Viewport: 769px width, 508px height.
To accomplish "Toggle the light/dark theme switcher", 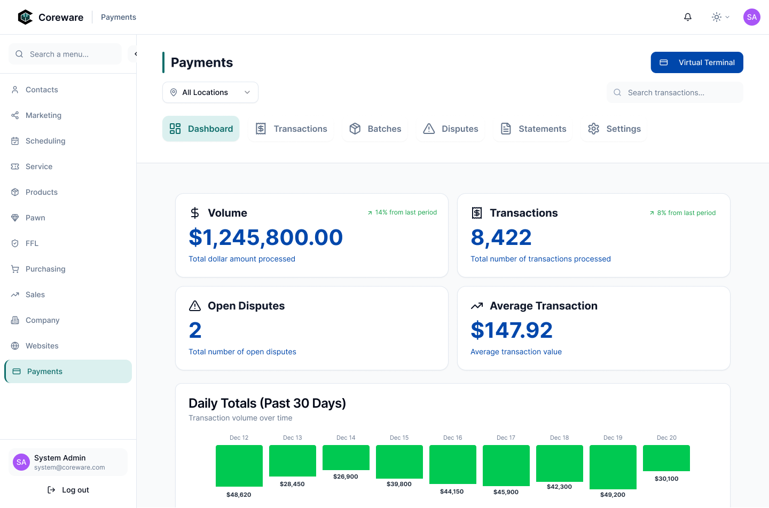I will coord(717,17).
